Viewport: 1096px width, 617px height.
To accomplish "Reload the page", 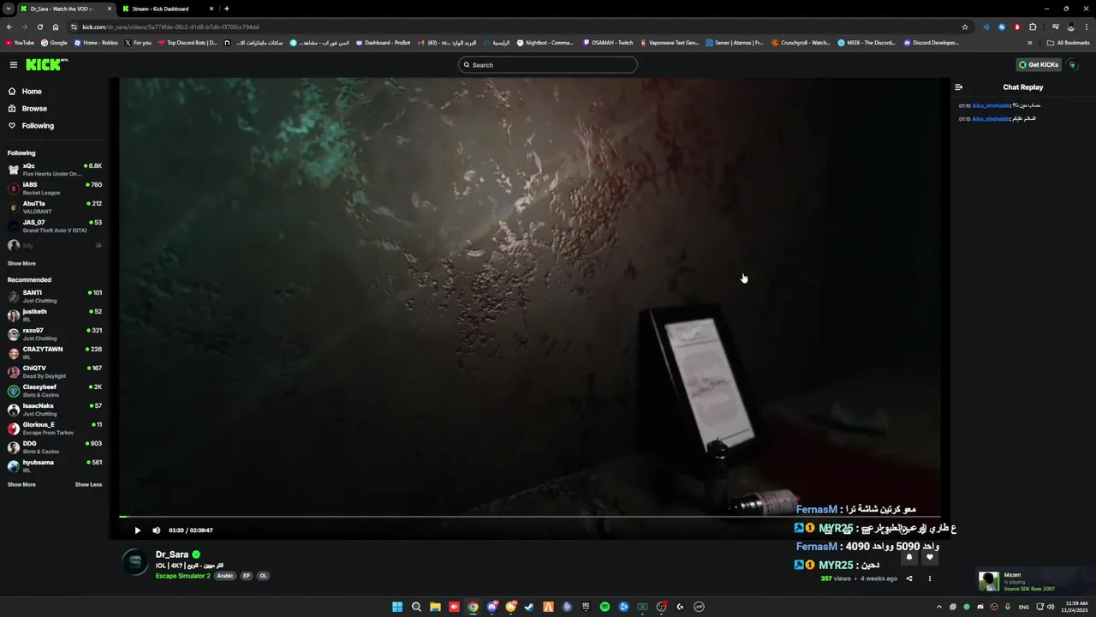I will click(39, 27).
